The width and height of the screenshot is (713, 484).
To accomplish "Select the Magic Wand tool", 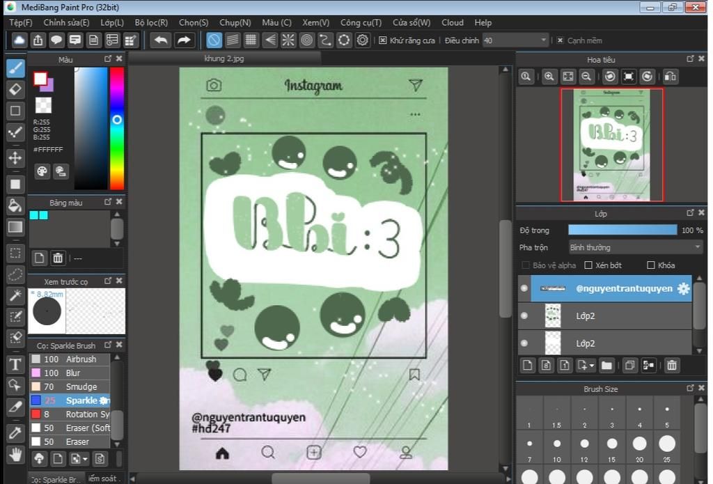I will point(15,296).
